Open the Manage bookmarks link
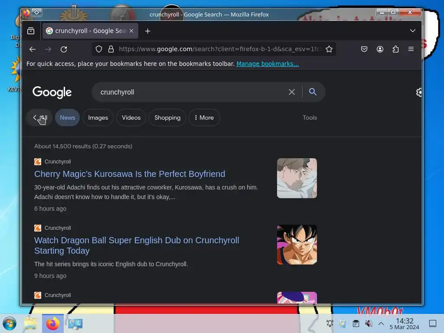 click(268, 64)
